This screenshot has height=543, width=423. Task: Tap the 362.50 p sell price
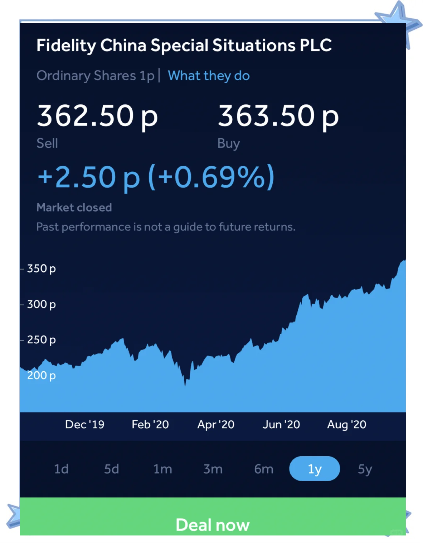97,116
